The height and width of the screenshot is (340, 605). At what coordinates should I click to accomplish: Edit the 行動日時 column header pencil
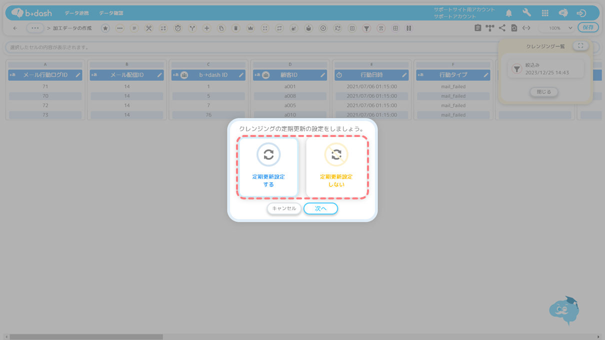pos(404,75)
